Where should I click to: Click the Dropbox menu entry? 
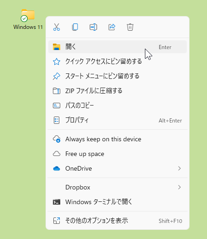[117, 187]
